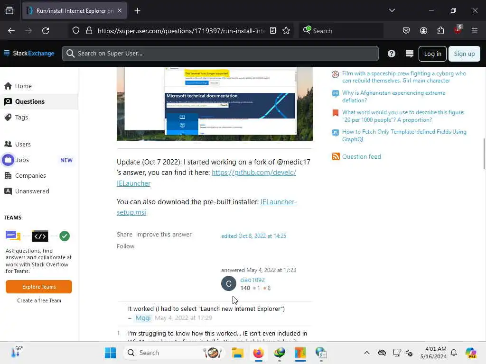Open a new browser tab

click(137, 11)
